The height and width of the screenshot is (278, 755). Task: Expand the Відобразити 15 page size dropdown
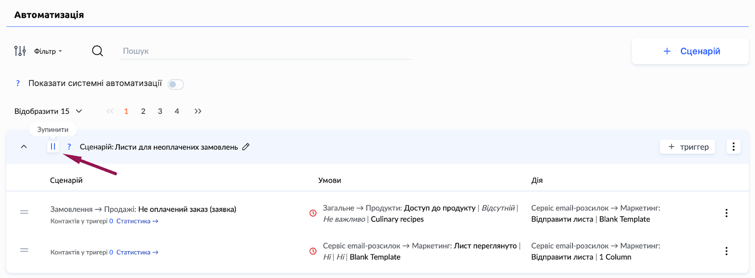tap(48, 111)
